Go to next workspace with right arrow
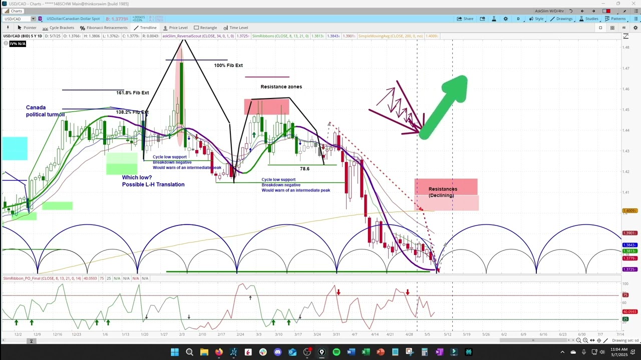This screenshot has width=641, height=360. [x=593, y=10]
